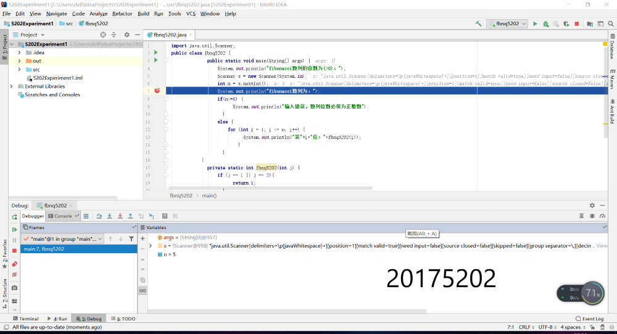Open Project Structure from the toolbar

[590, 23]
